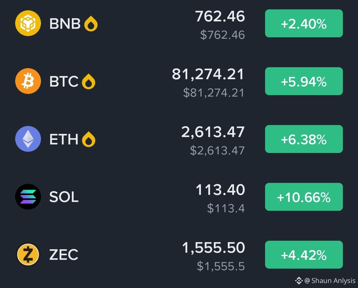358x288 pixels.
Task: Tap the flame icon beside ETH
Action: coord(89,139)
